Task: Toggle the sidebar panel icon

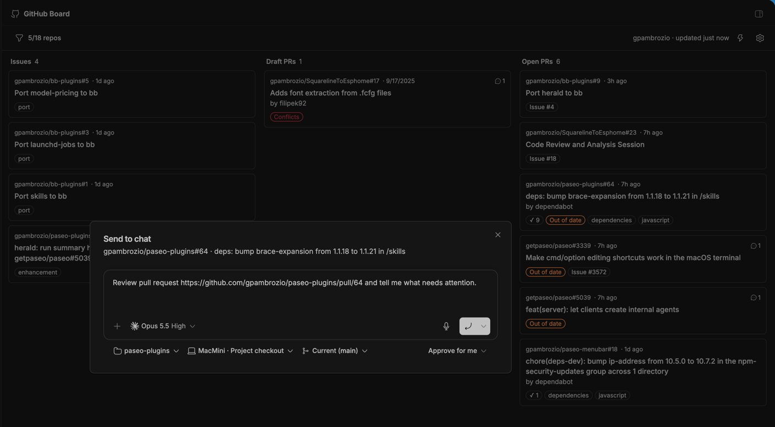Action: tap(759, 14)
